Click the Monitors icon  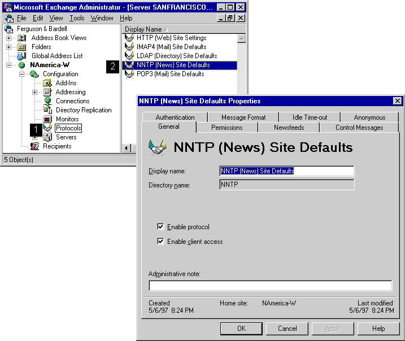47,119
